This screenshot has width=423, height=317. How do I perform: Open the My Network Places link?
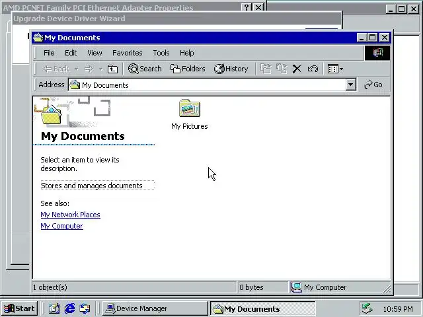[x=71, y=215]
